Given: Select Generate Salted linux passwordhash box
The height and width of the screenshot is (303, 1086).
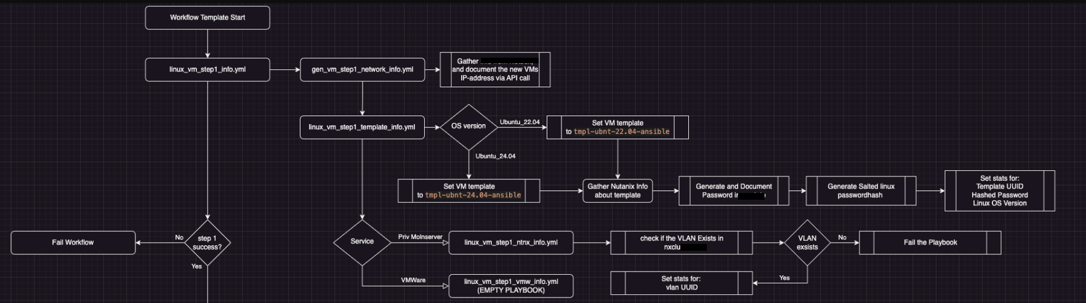Looking at the screenshot, I should click(x=861, y=191).
